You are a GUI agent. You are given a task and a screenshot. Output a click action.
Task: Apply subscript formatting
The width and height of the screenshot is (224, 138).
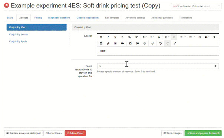(x=129, y=37)
